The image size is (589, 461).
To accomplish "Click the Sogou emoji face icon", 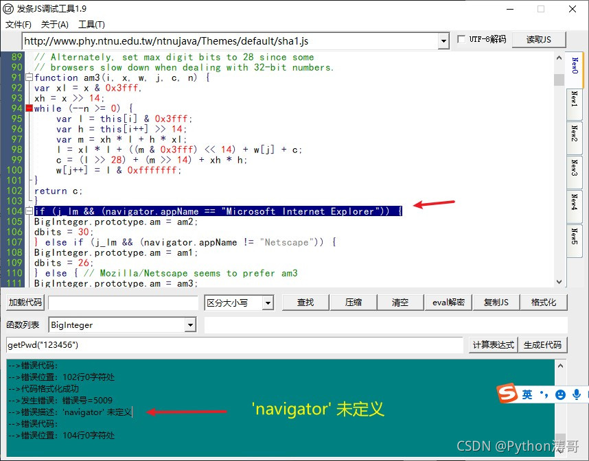I will [x=560, y=394].
